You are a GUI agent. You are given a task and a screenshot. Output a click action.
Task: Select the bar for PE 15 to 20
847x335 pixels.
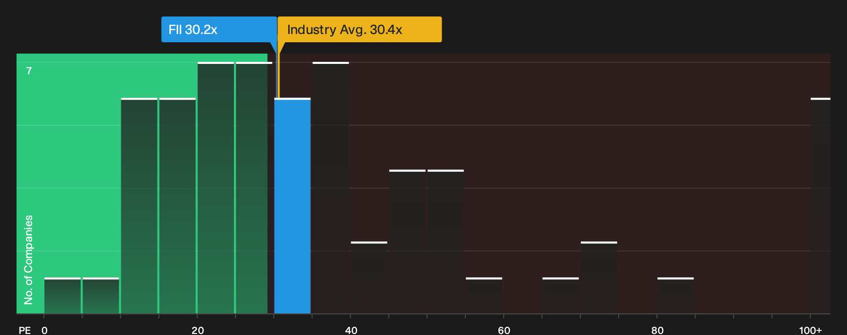pyautogui.click(x=178, y=206)
